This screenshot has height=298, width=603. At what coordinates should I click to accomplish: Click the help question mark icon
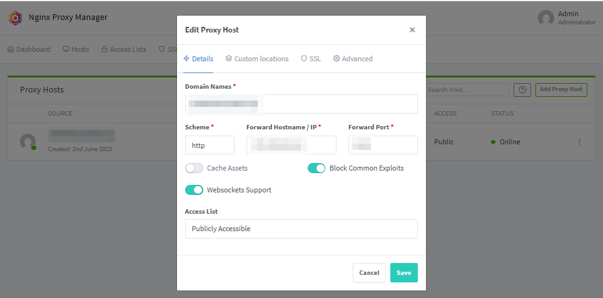pos(522,90)
